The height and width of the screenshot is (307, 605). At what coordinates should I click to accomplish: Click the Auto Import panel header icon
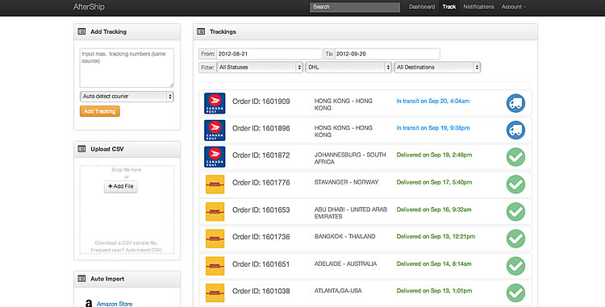(81, 279)
